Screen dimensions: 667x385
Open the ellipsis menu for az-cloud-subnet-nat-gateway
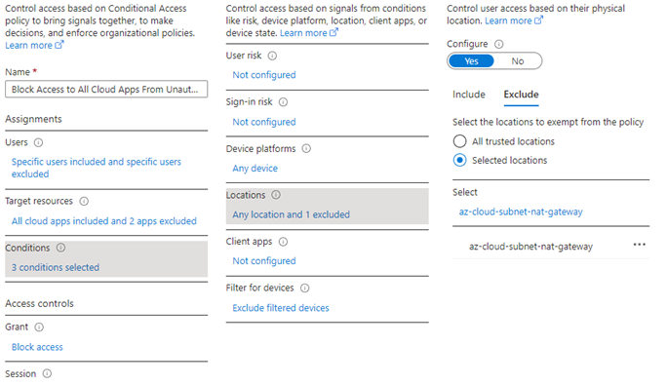point(639,245)
